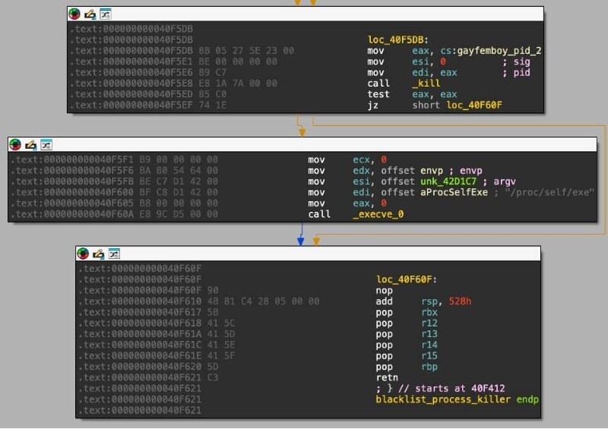Click edit icon on the execve block
Viewport: 608px width, 429px height.
tap(31, 145)
